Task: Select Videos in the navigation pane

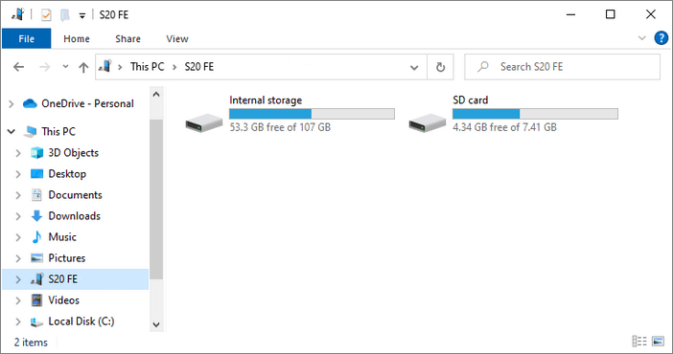Action: (63, 300)
